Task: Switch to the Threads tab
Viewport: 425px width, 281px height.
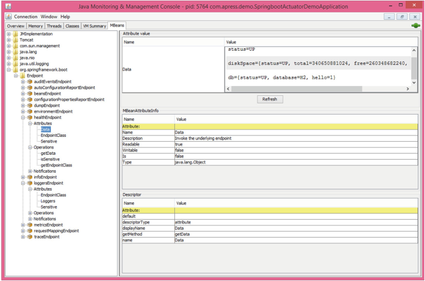Action: 54,26
